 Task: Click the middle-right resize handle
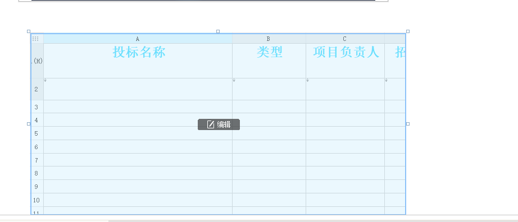pyautogui.click(x=408, y=124)
